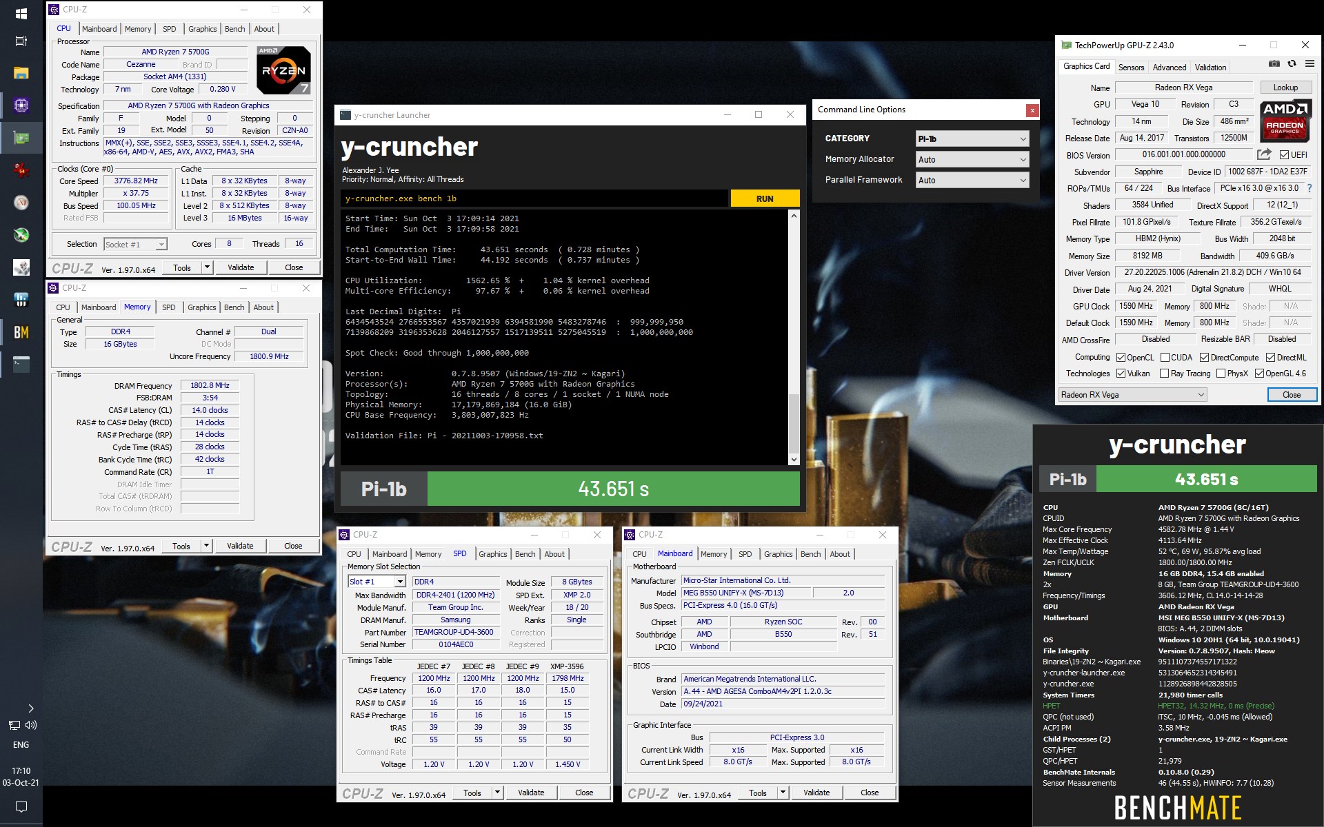The height and width of the screenshot is (827, 1324).
Task: Click the y-cruncher output scrollbar up arrow
Action: (794, 216)
